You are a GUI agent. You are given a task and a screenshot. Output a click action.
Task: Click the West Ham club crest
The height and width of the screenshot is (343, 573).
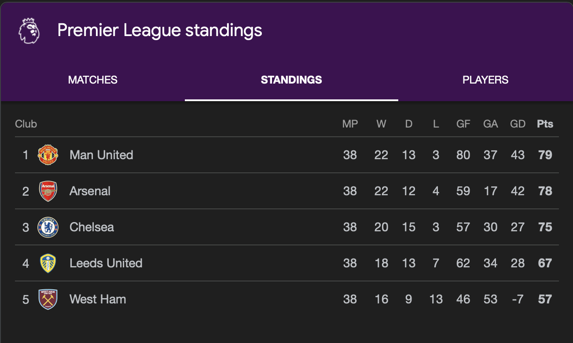48,299
